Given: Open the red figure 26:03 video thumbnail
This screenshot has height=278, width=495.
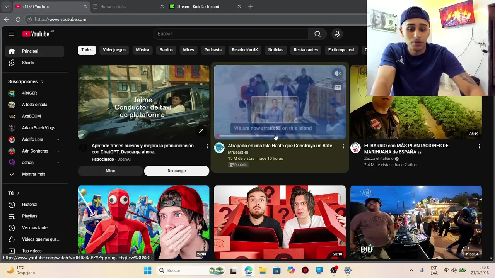Looking at the screenshot, I should pos(143,222).
